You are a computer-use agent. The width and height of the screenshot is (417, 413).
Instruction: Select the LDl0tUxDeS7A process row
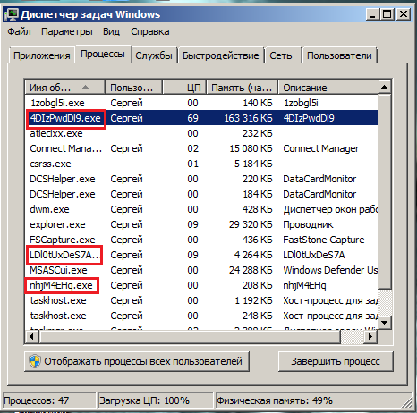pos(201,255)
